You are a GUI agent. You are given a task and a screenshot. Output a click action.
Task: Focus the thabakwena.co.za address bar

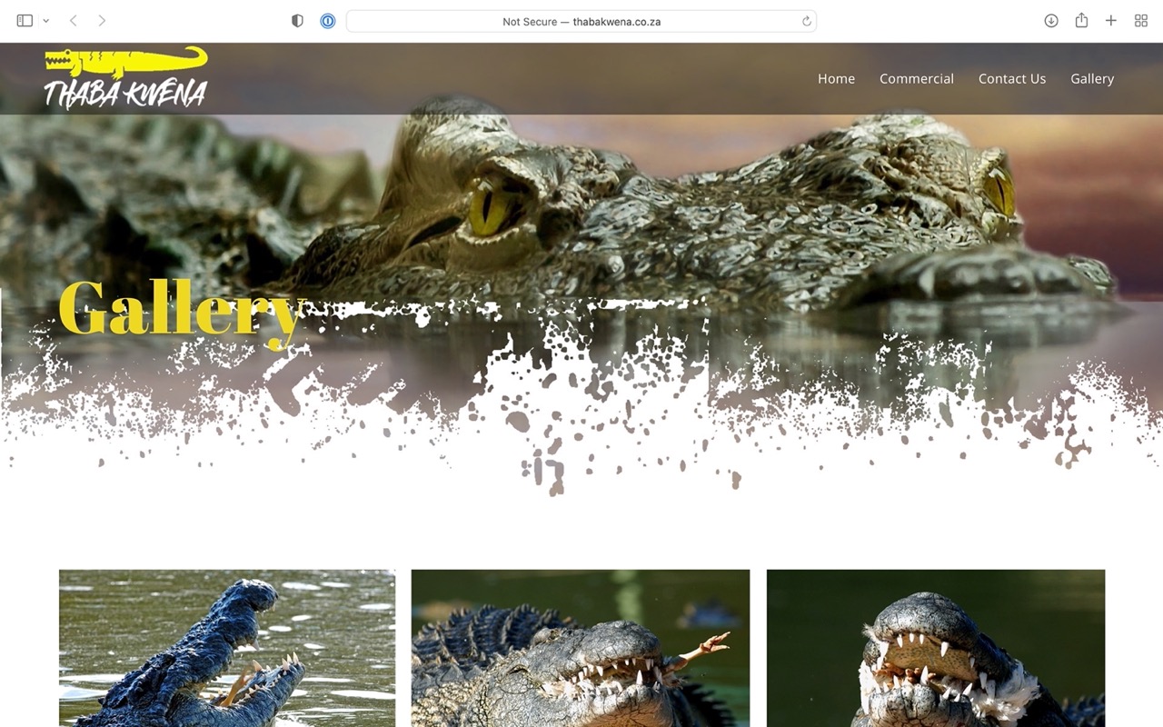click(581, 21)
